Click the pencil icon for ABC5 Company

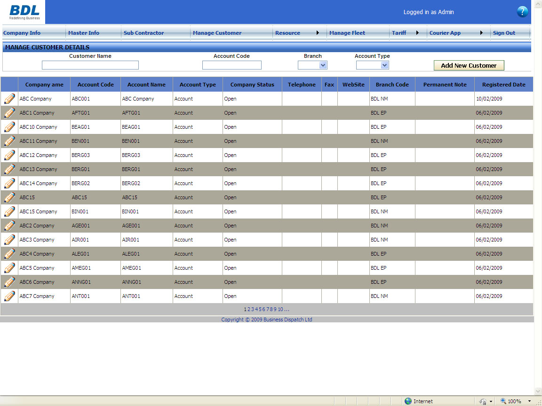(9, 268)
